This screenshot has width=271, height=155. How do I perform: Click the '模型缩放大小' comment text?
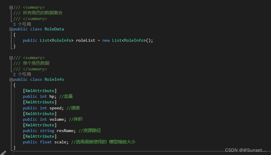pos(122,142)
